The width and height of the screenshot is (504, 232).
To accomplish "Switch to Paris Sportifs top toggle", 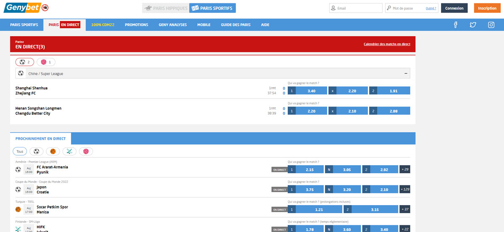I will point(213,8).
